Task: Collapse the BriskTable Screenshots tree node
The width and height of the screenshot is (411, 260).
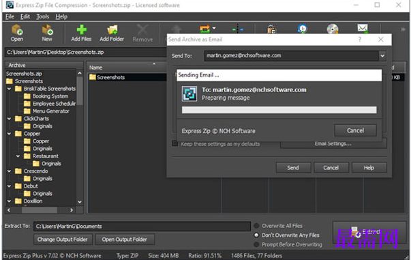Action: click(9, 89)
